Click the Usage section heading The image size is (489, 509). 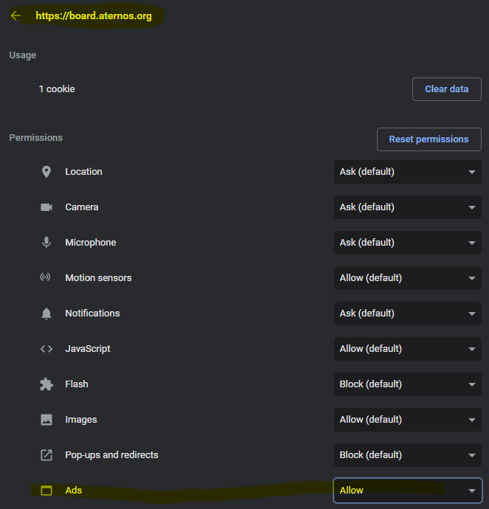[x=23, y=55]
